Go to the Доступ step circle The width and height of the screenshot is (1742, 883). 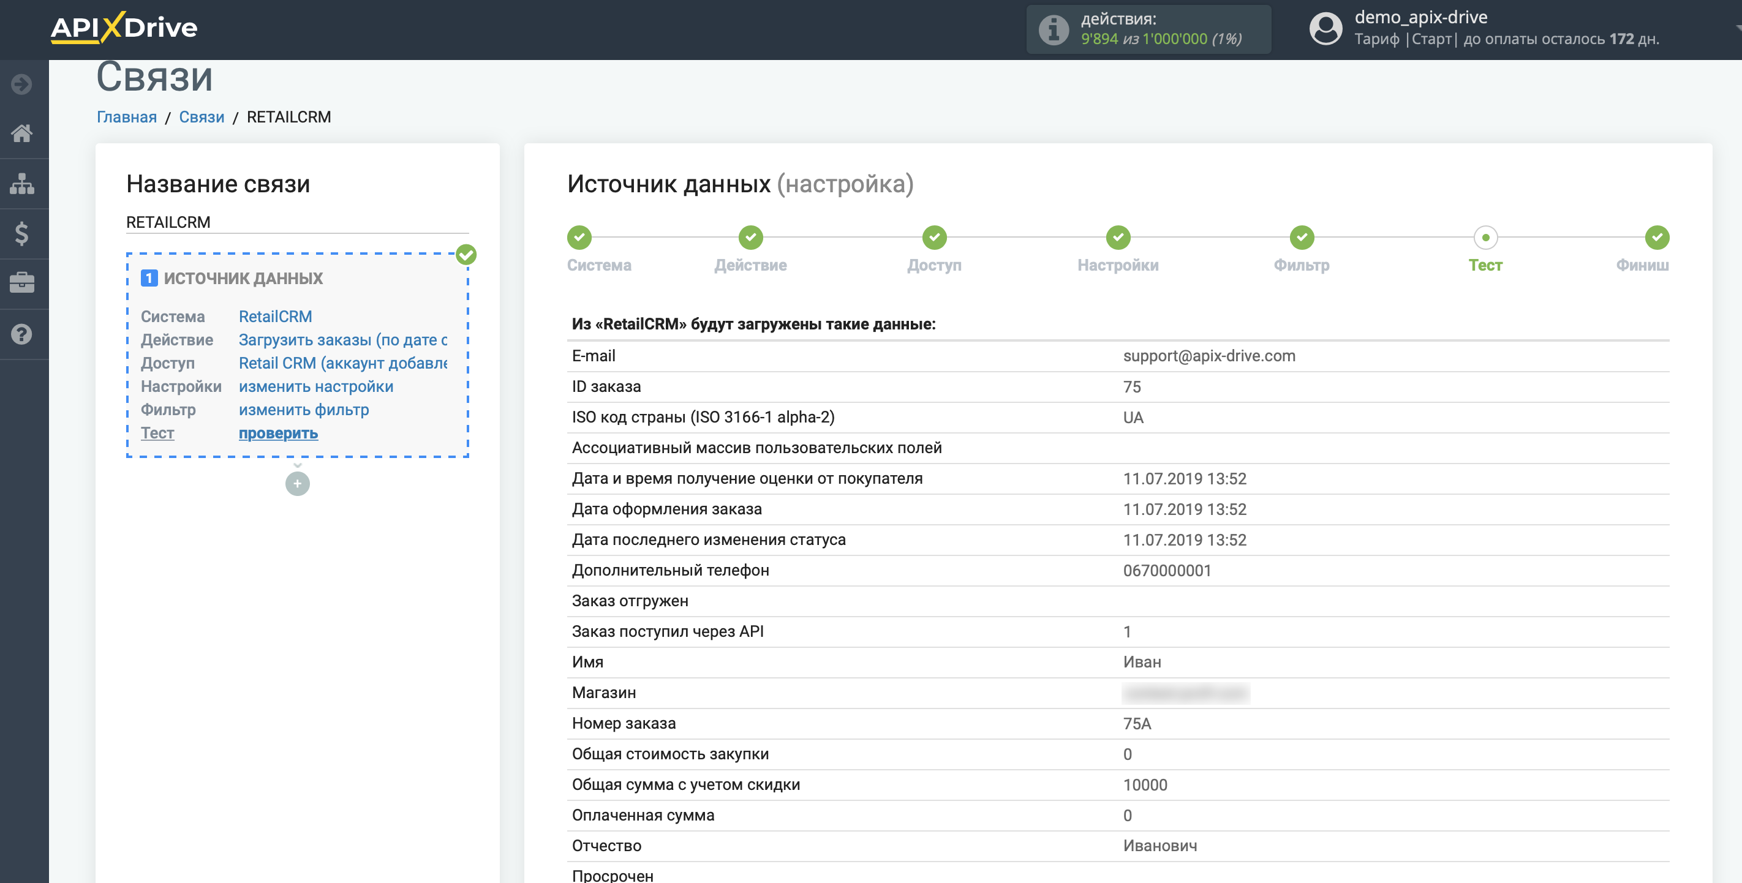pyautogui.click(x=935, y=238)
